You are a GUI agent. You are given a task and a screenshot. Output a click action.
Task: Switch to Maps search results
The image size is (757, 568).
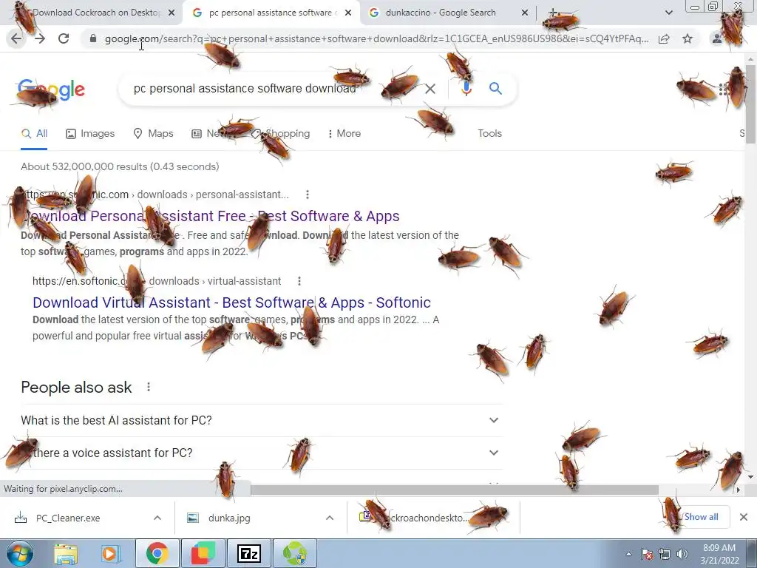coord(153,133)
